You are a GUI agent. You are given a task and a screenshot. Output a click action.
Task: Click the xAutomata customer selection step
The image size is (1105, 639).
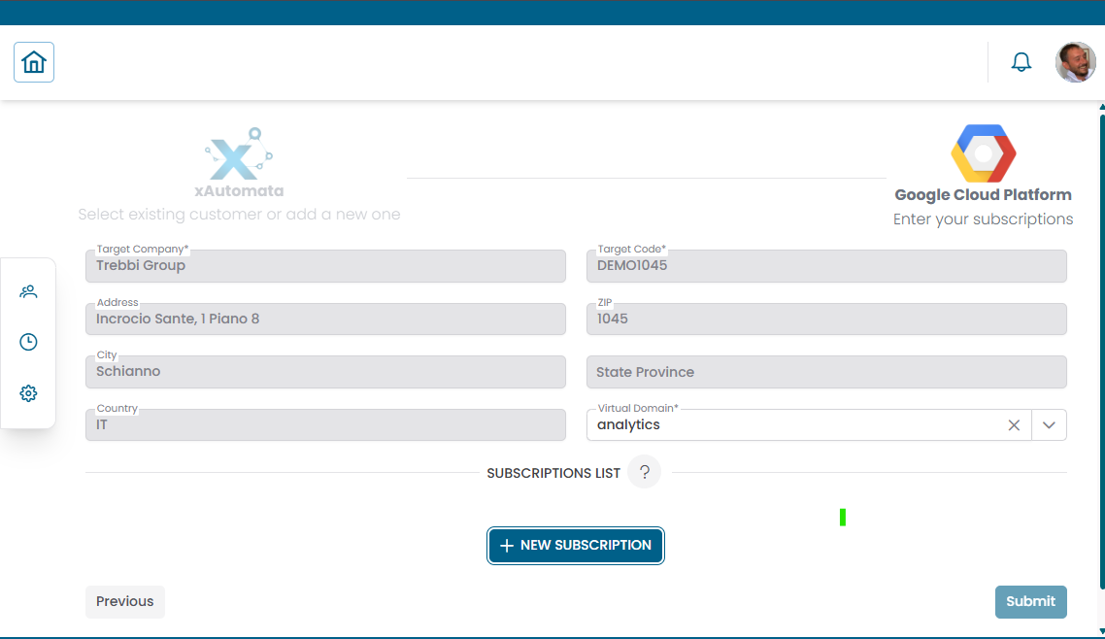point(239,189)
